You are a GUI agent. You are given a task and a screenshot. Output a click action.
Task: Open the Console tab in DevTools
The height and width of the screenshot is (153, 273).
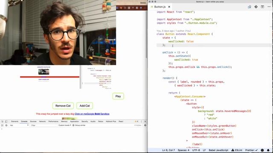(x=24, y=122)
